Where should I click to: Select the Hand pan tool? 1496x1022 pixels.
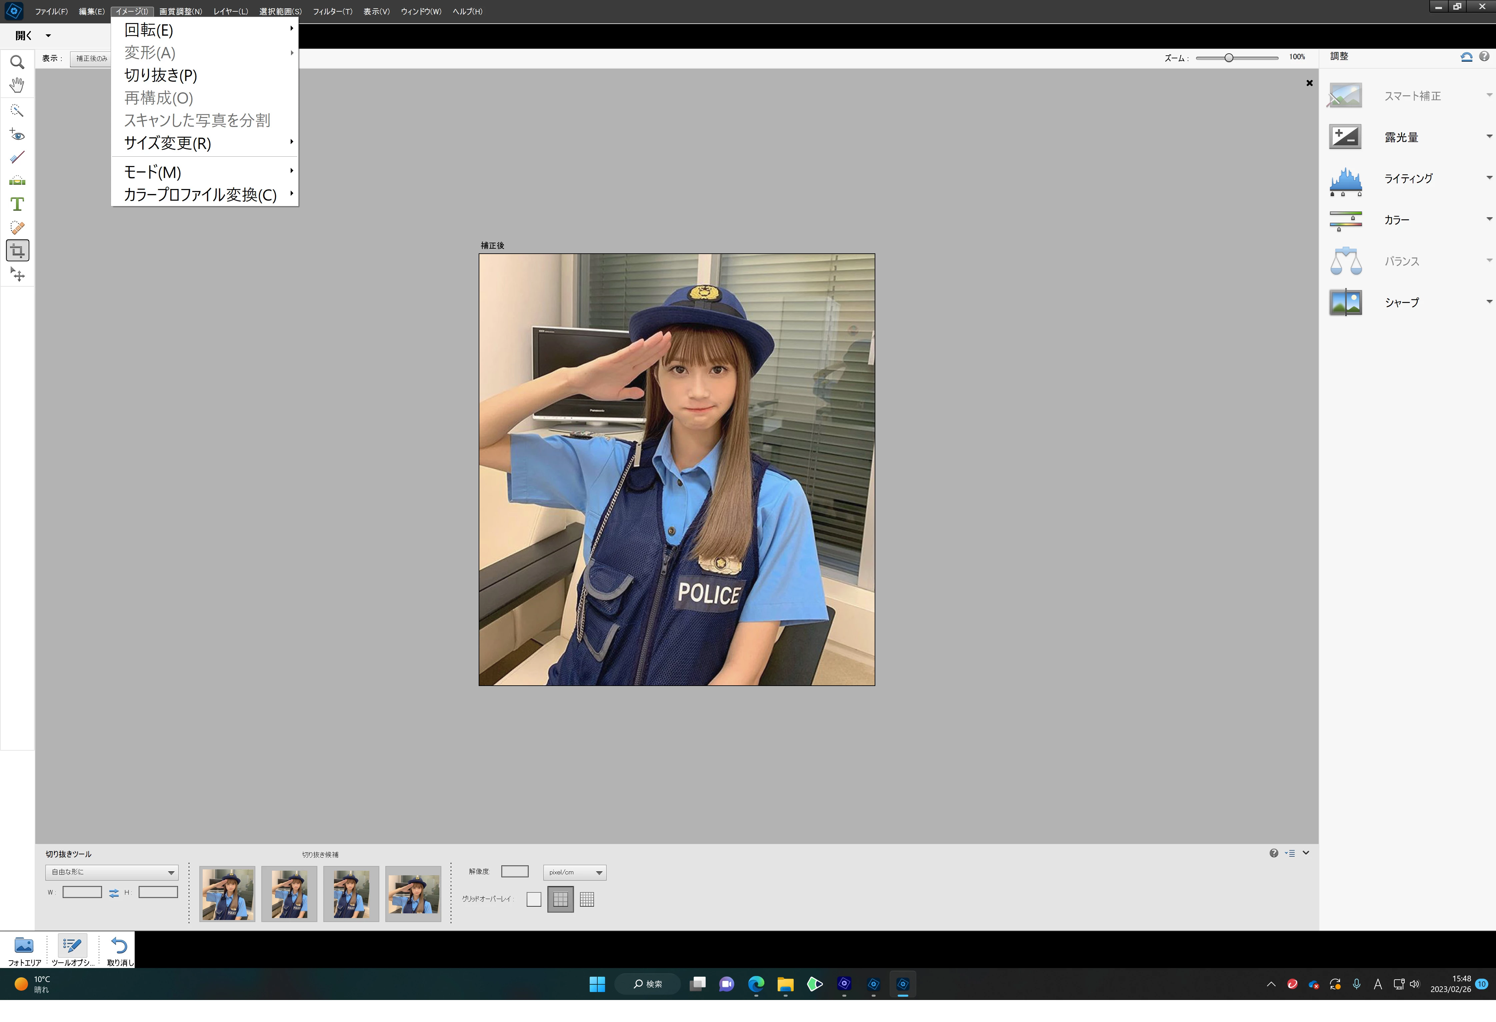pos(17,85)
